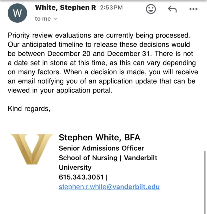Click the 'University' line in the signature
The image size is (207, 214).
pyautogui.click(x=75, y=167)
